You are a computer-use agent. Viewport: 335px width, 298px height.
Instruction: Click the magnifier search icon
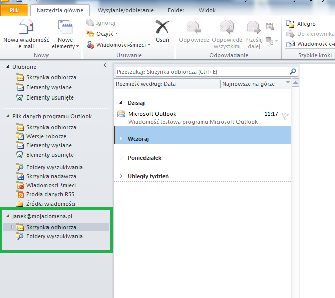[x=293, y=71]
